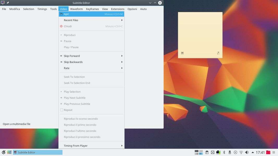This screenshot has height=156, width=278.
Task: Expand the Skip Backwards submenu
Action: 91,62
